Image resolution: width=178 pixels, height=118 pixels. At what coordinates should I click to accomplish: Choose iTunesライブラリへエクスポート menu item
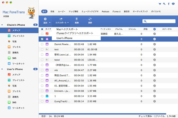click(75, 33)
